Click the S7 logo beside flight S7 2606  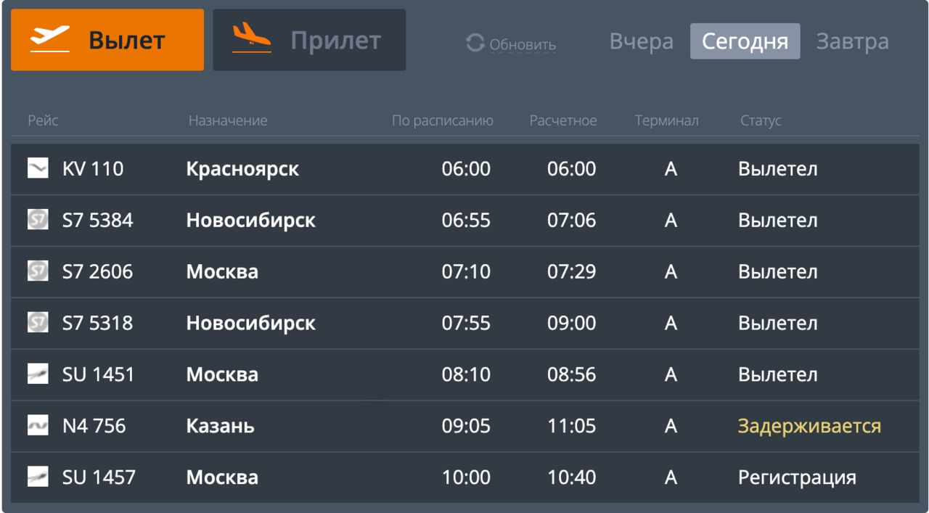coord(38,272)
